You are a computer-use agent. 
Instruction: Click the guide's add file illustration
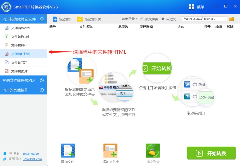click(x=82, y=70)
